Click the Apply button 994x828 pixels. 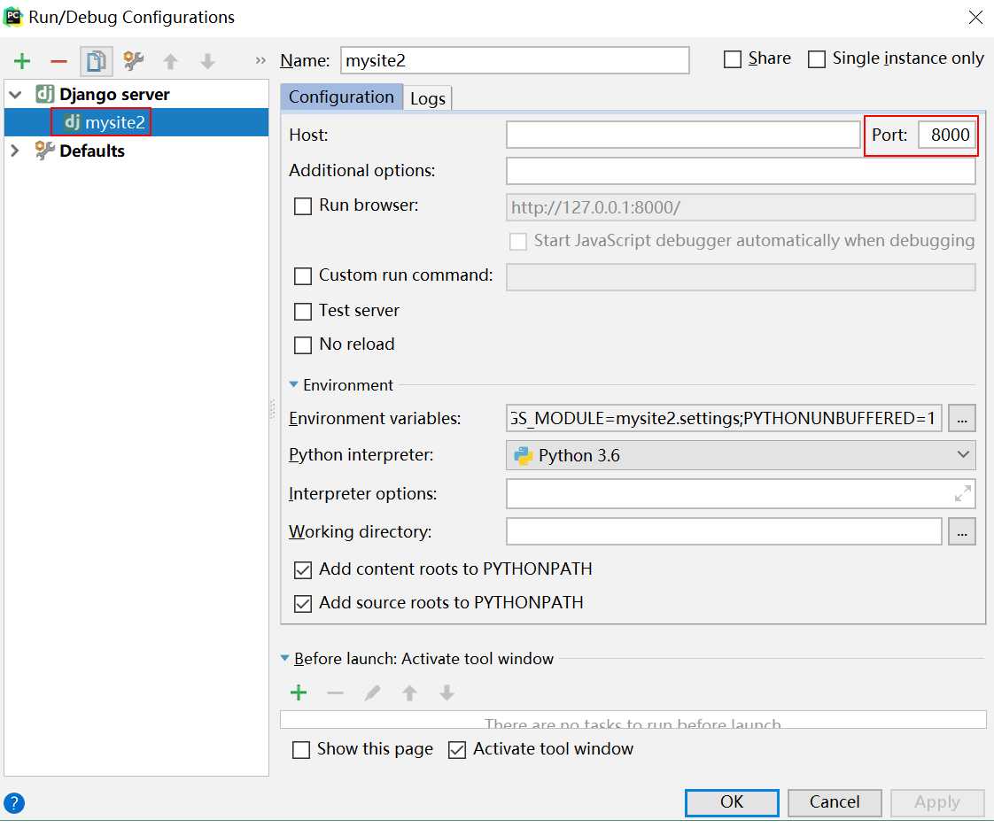(937, 802)
